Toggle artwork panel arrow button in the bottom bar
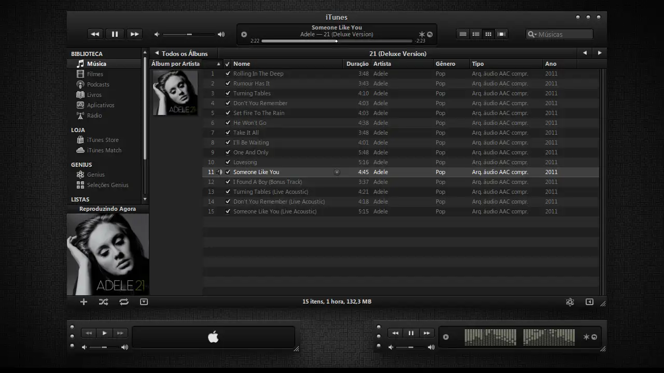 tap(144, 302)
